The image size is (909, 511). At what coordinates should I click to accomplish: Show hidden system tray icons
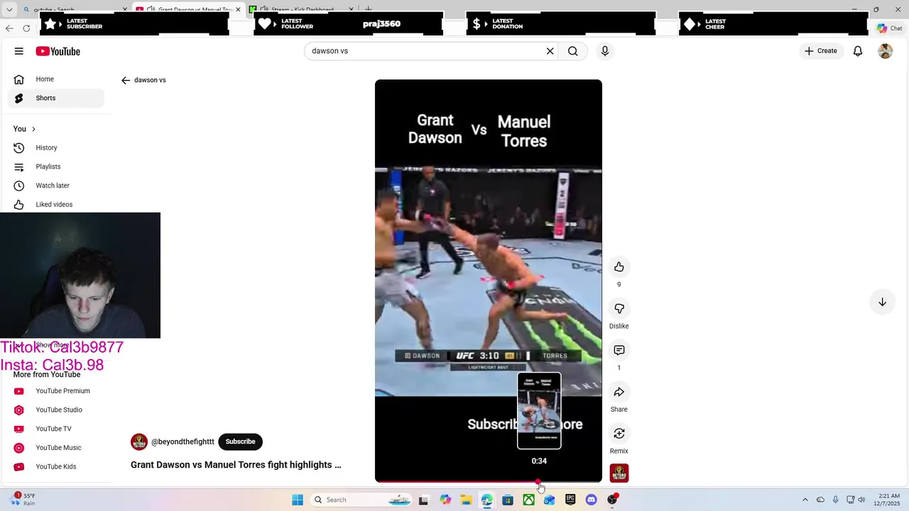point(805,500)
